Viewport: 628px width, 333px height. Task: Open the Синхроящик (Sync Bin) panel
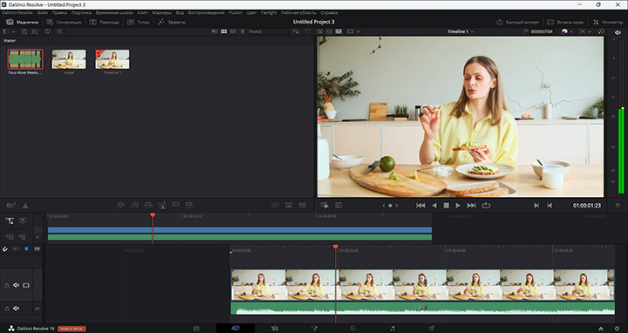point(64,22)
